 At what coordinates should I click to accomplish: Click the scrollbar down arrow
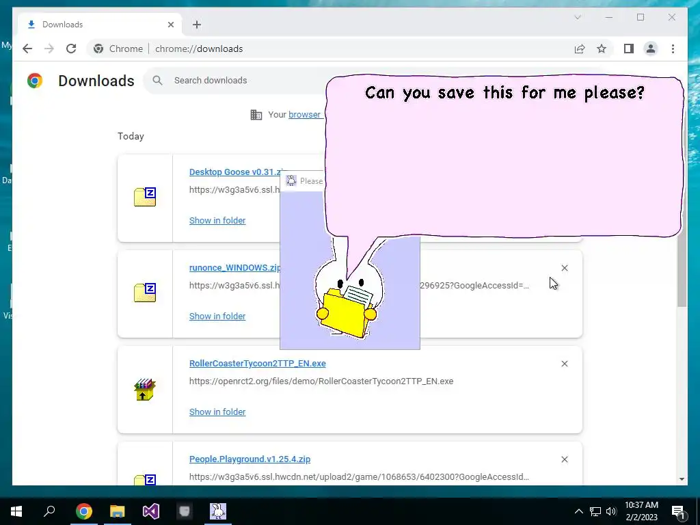[x=682, y=479]
